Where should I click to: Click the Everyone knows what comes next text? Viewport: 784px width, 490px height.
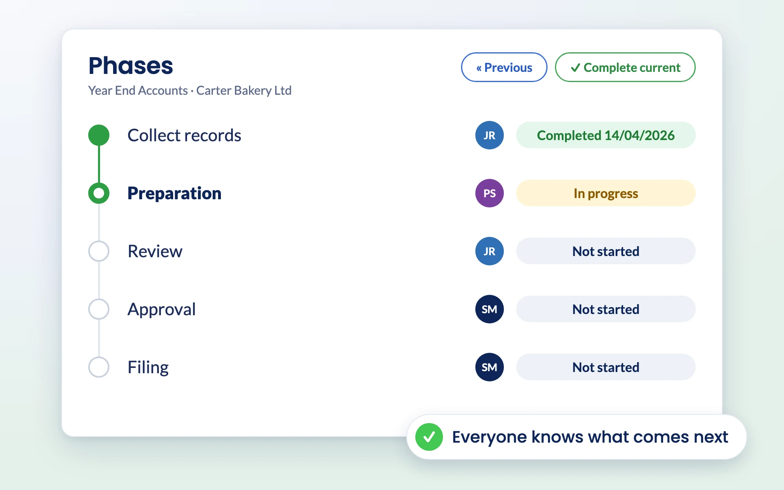(x=590, y=437)
